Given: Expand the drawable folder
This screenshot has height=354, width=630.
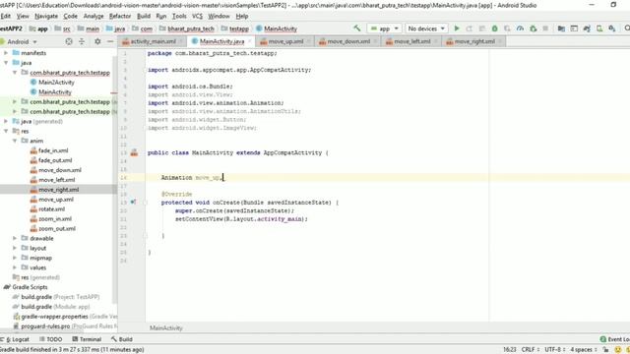Looking at the screenshot, I should [x=15, y=238].
